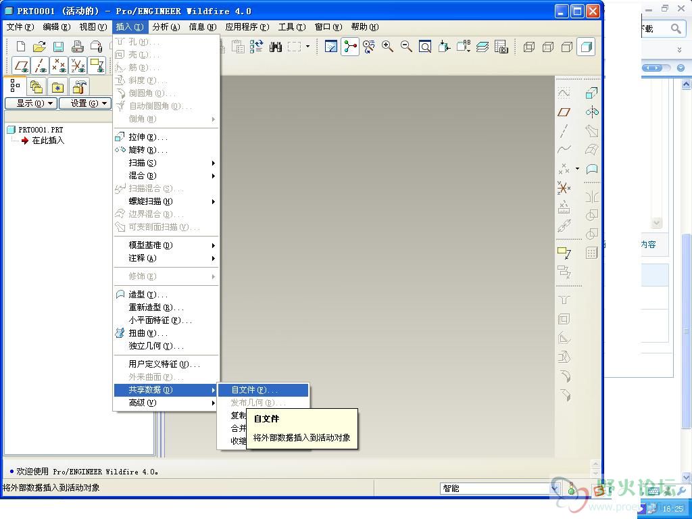Image resolution: width=692 pixels, height=519 pixels.
Task: Select the Revolve tool in right toolbar
Action: (x=591, y=112)
